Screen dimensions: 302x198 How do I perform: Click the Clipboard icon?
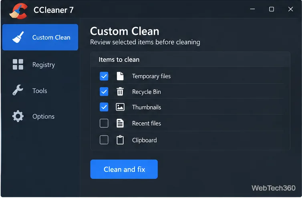120,140
